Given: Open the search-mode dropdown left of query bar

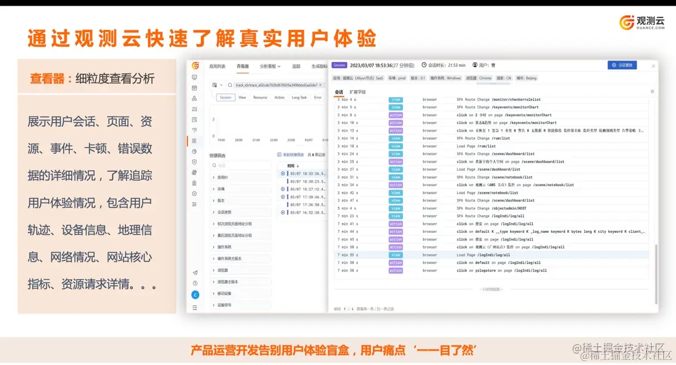Looking at the screenshot, I should click(217, 85).
